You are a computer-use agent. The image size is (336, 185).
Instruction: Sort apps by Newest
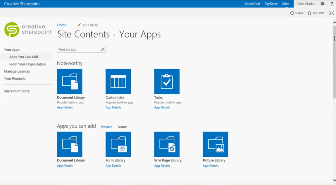point(107,127)
